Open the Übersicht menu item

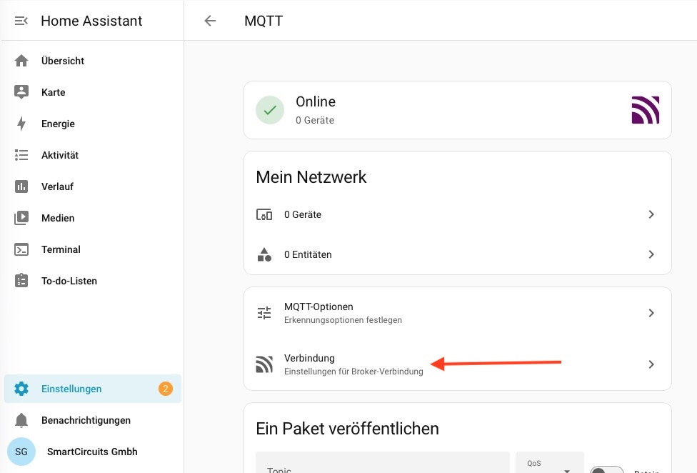coord(92,61)
